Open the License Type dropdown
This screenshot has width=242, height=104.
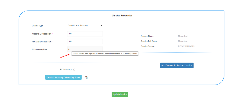pos(85,25)
